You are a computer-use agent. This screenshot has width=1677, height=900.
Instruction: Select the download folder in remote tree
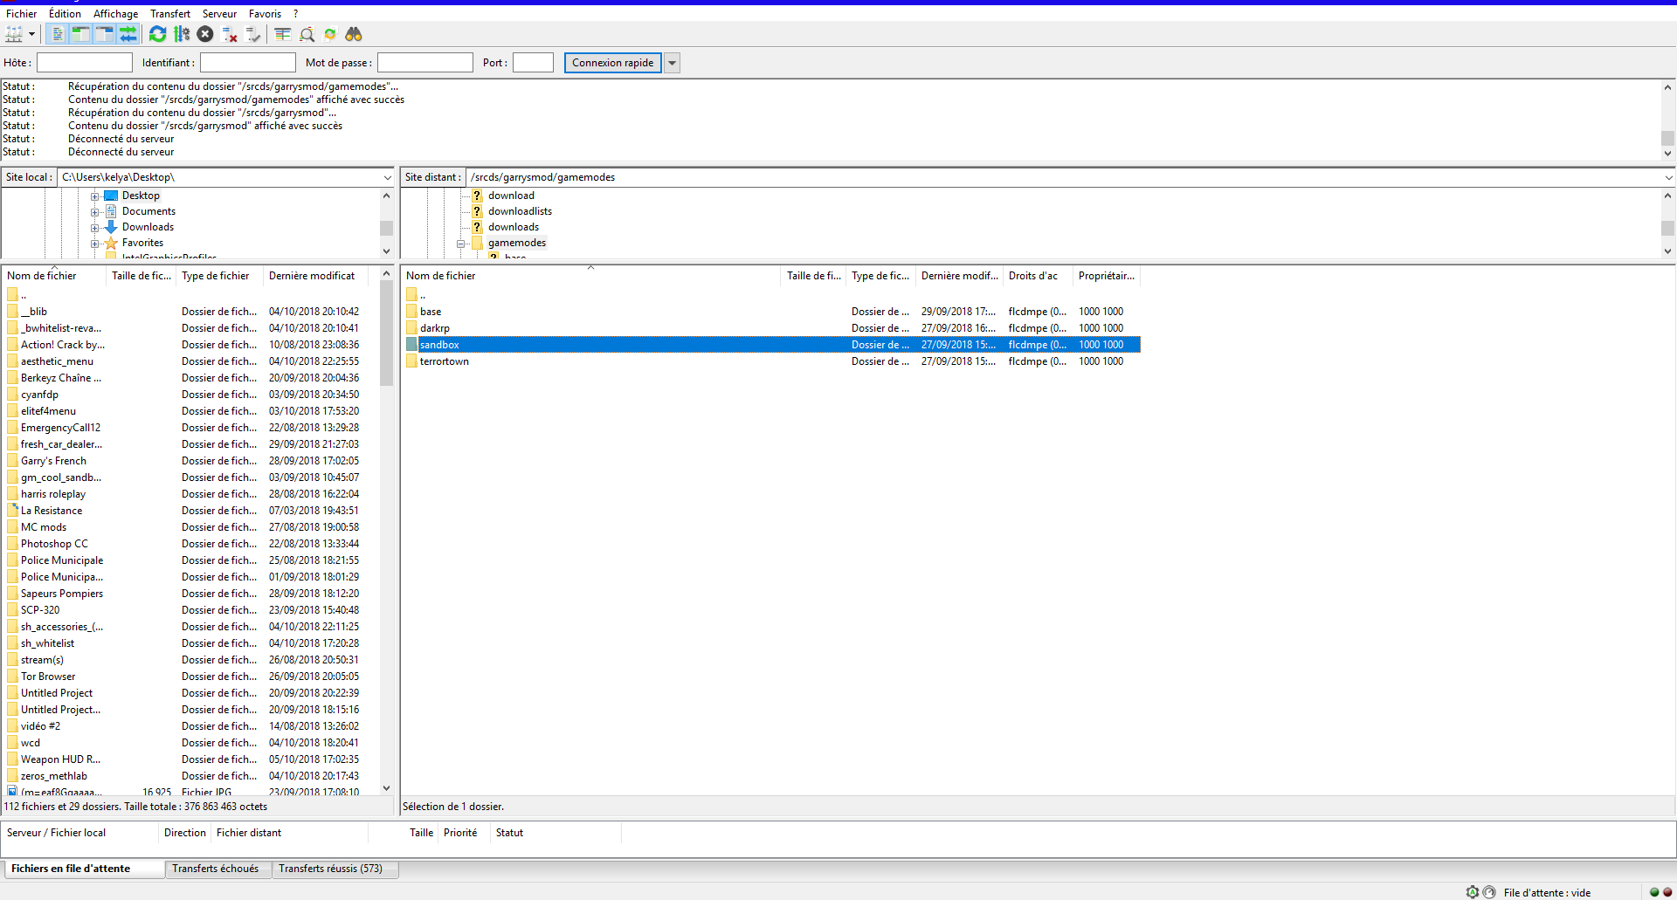511,196
